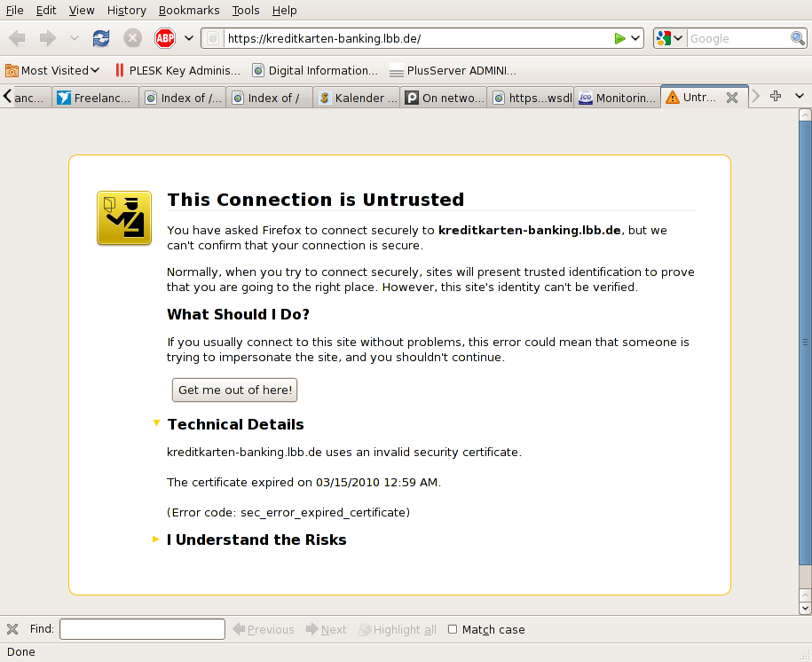
Task: Click the 'Done' status bar text
Action: pyautogui.click(x=21, y=652)
